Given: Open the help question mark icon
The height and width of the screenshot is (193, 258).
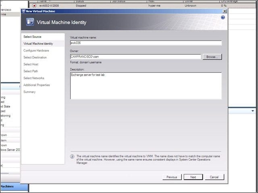Looking at the screenshot, I should [x=223, y=17].
